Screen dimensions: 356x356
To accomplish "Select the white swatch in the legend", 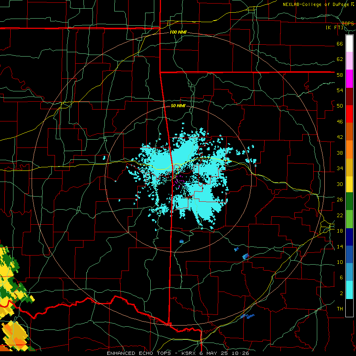I will [349, 44].
